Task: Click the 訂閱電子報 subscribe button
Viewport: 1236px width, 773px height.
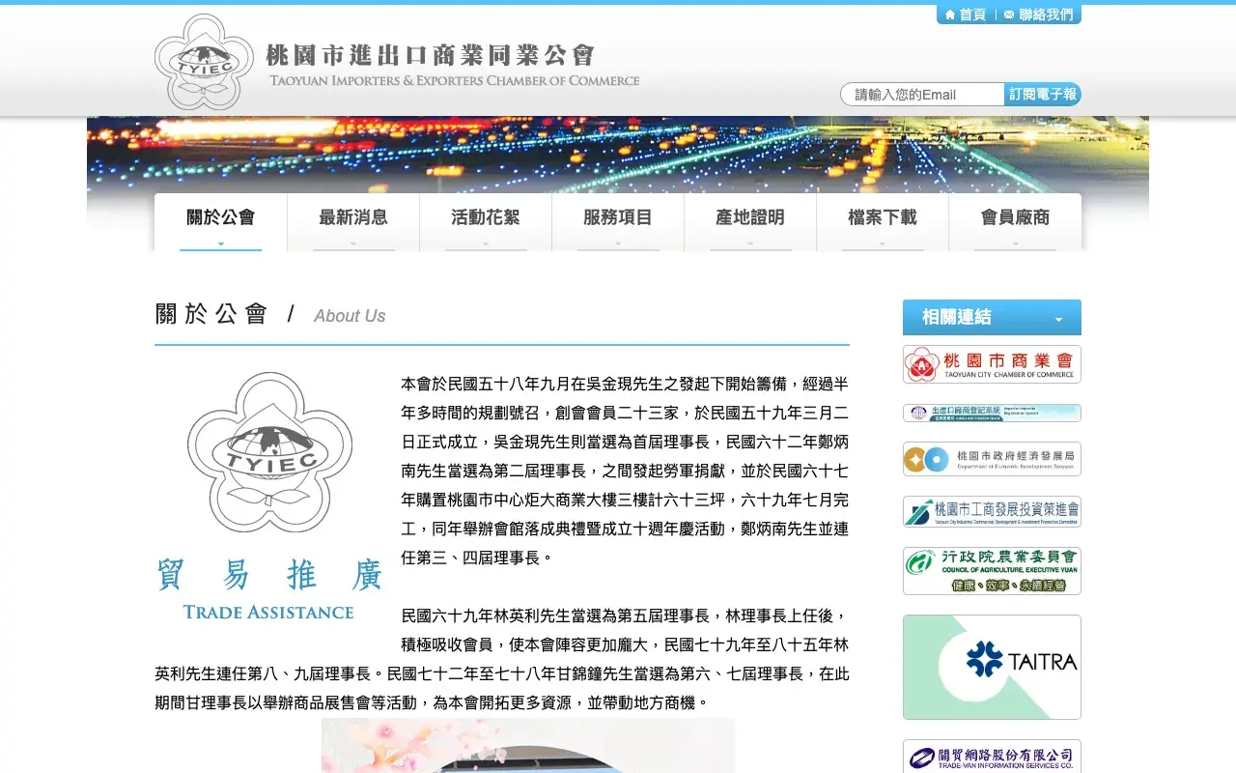Action: [x=1043, y=95]
